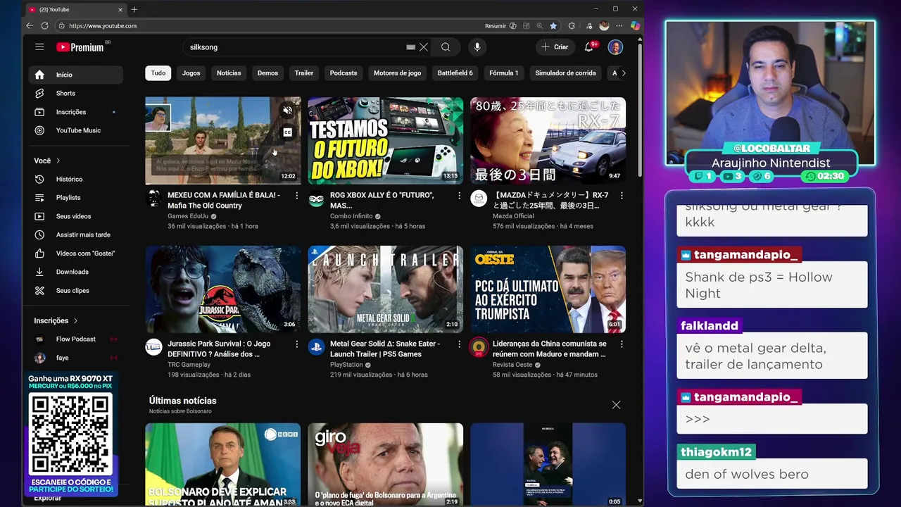Select the Fórmula 1 chip
901x507 pixels.
point(503,73)
